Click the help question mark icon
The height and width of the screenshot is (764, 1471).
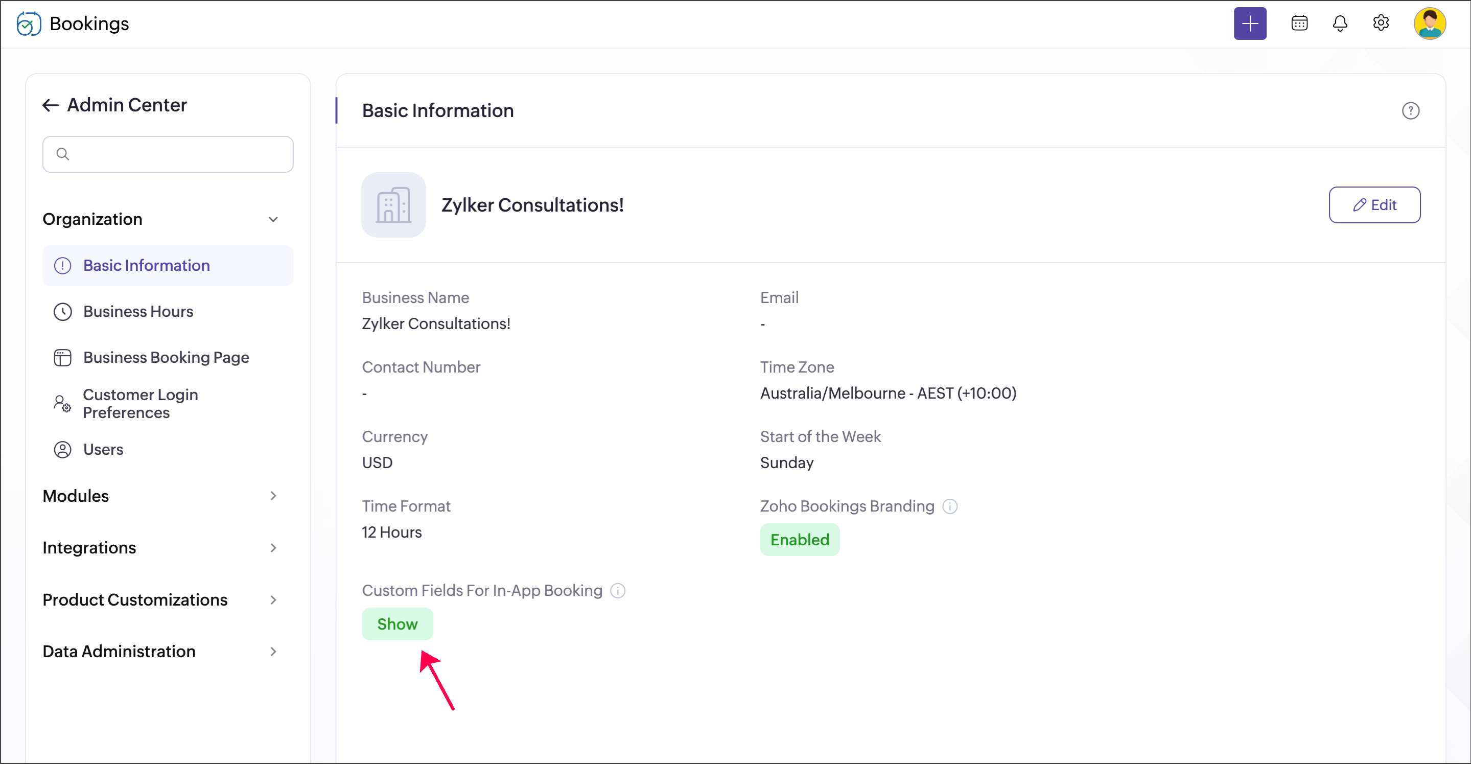[1410, 111]
